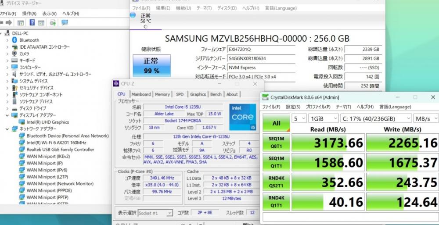Screen dimensions: 439x225
Task: Open the drive selector C: 17% dropdown
Action: [x=376, y=118]
